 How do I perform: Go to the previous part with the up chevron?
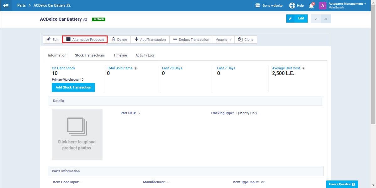click(316, 19)
